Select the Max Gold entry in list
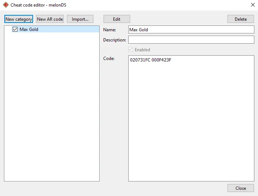The image size is (258, 196). pos(56,29)
